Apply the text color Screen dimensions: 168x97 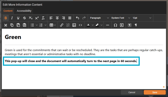88,25
